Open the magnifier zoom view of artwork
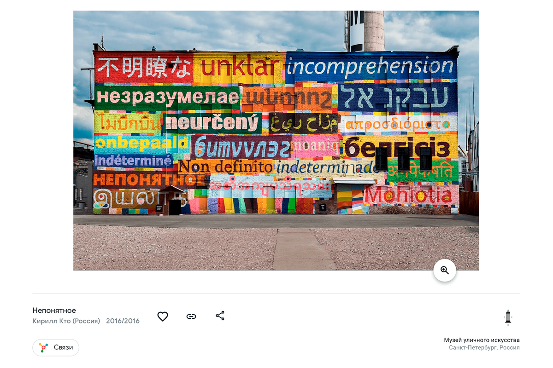This screenshot has width=553, height=368. point(445,270)
